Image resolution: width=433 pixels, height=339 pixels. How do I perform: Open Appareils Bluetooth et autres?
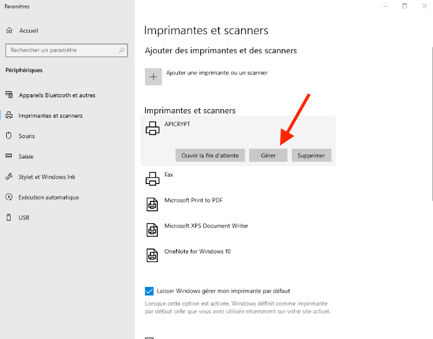coord(57,95)
